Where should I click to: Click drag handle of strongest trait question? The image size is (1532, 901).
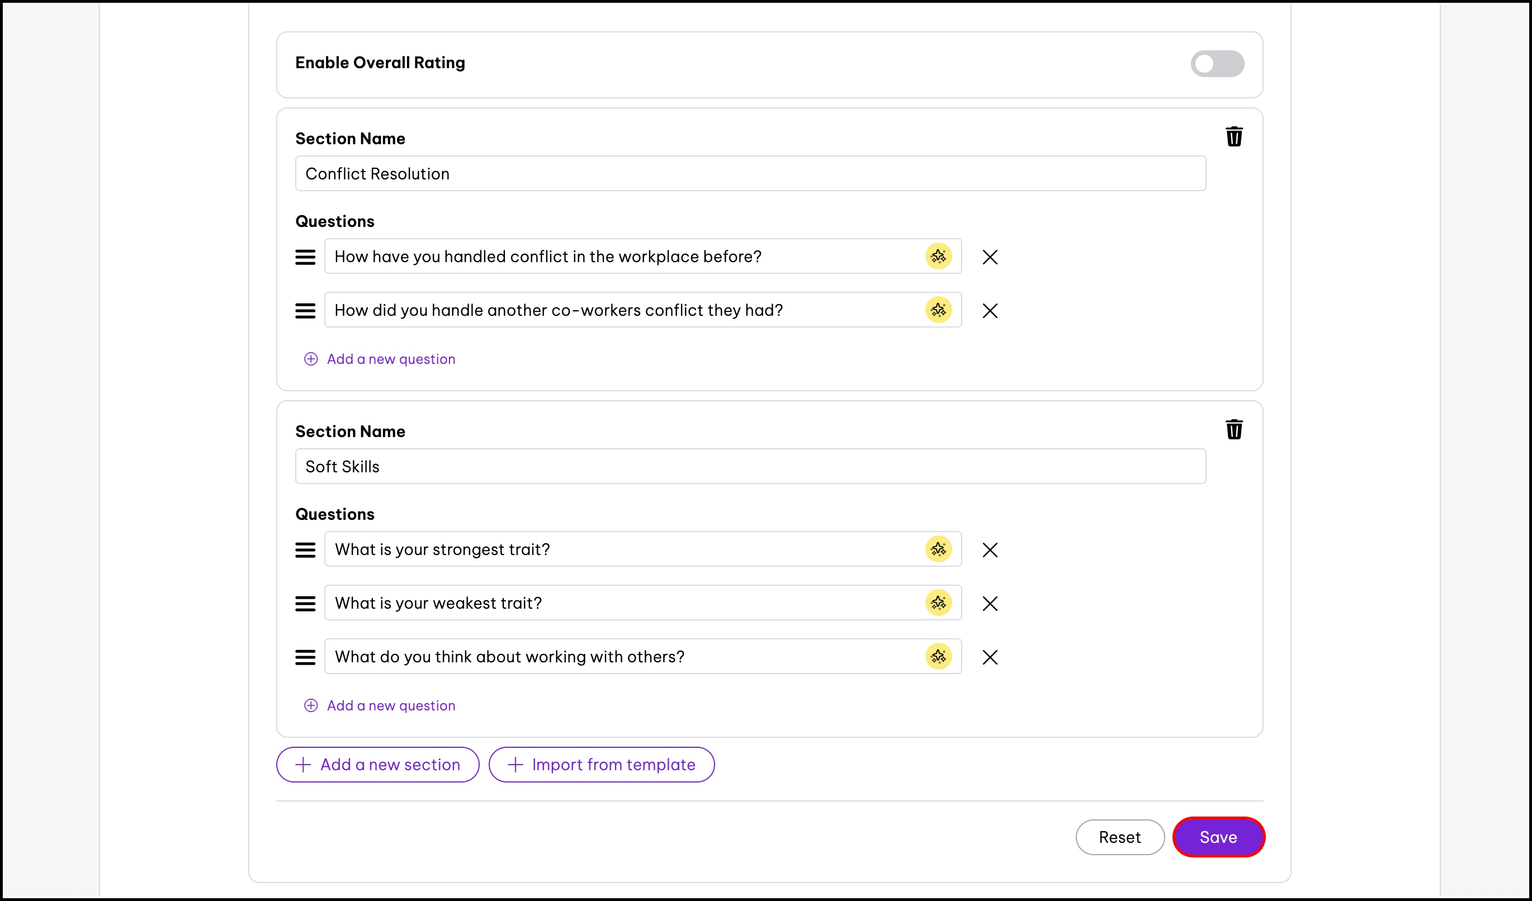coord(305,550)
